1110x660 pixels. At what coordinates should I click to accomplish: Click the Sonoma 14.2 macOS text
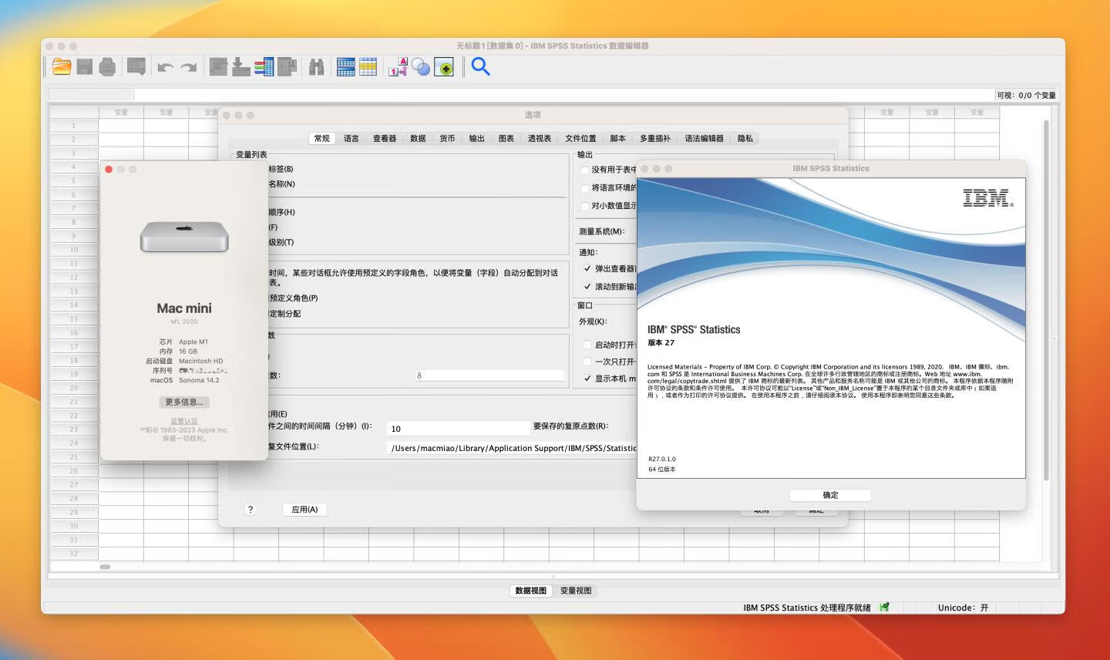point(199,380)
